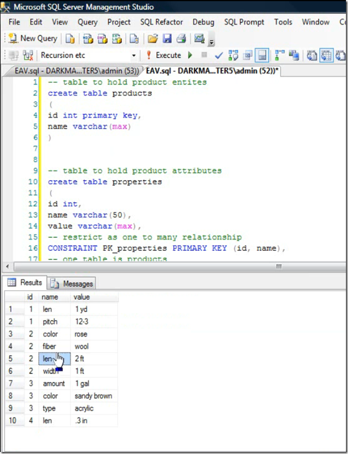Select the 'sandy brown' value cell
This screenshot has width=348, height=454.
[94, 396]
